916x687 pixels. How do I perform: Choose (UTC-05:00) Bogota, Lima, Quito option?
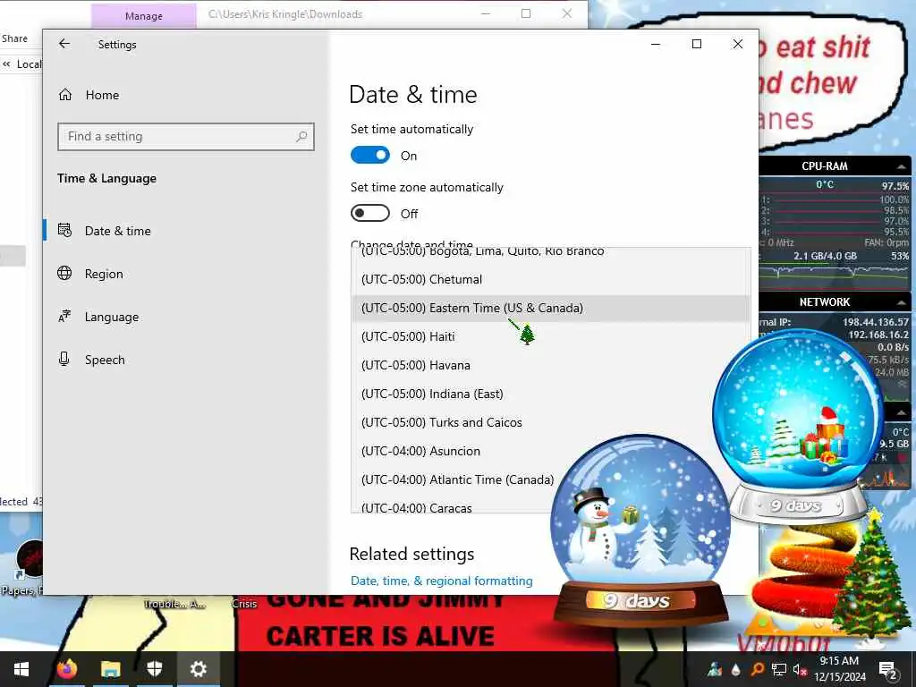pos(551,254)
